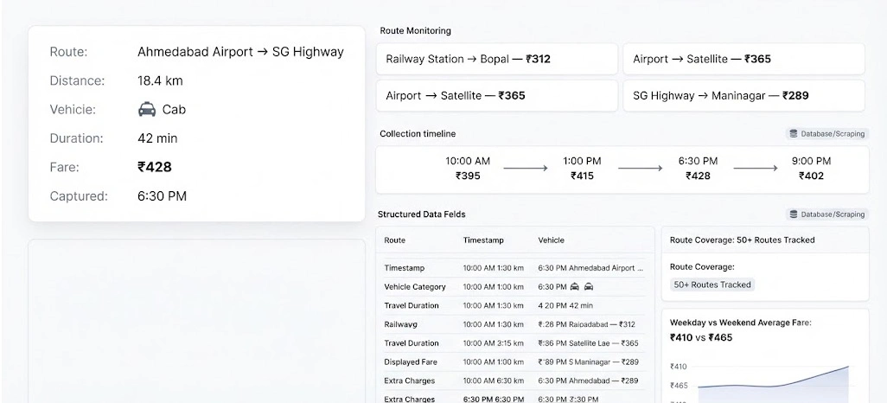This screenshot has height=403, width=887.
Task: Click the '6:30 PM Ahmedabad — ₹289' table cell
Action: (x=588, y=381)
